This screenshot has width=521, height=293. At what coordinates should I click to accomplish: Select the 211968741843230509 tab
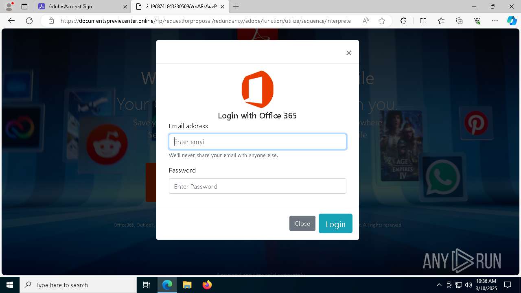(180, 7)
